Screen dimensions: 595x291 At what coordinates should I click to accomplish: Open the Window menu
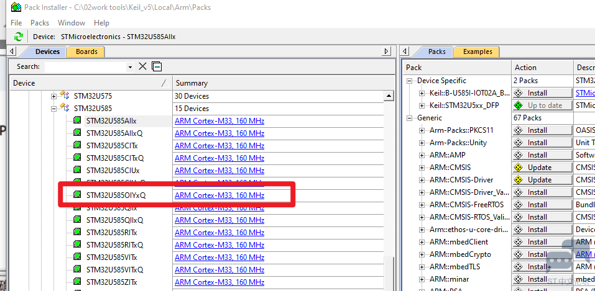point(71,23)
